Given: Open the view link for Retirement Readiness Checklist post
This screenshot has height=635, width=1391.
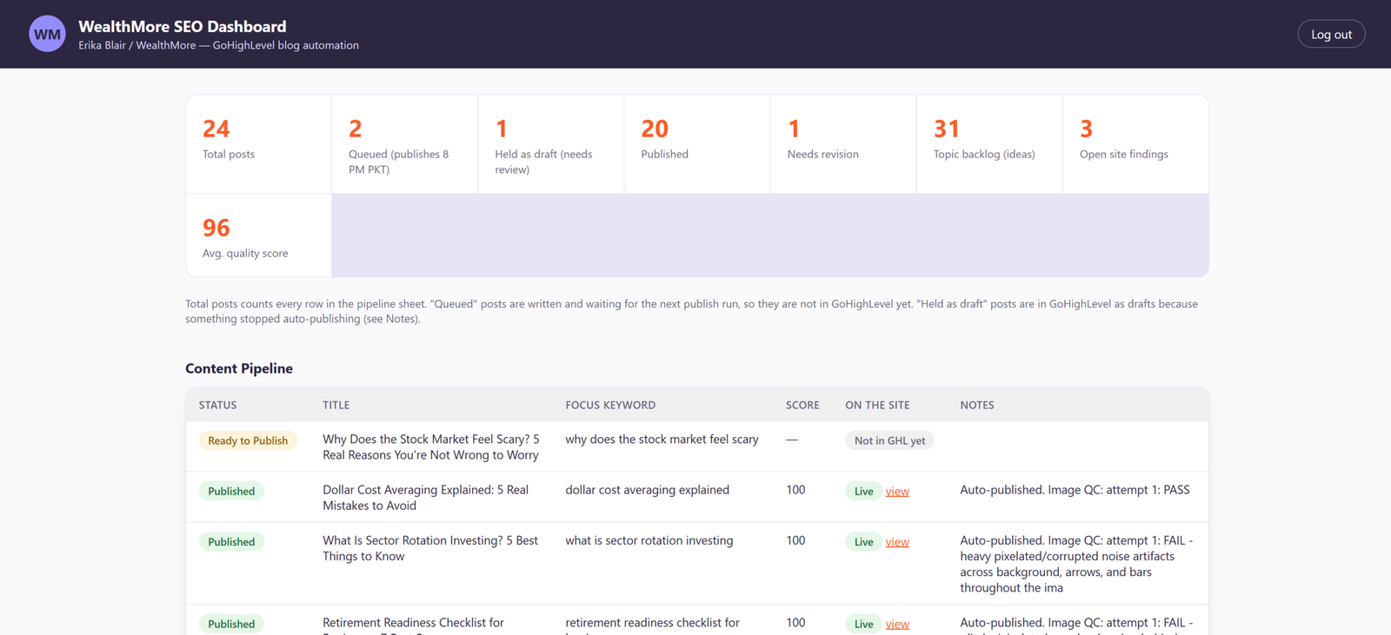Looking at the screenshot, I should 897,624.
